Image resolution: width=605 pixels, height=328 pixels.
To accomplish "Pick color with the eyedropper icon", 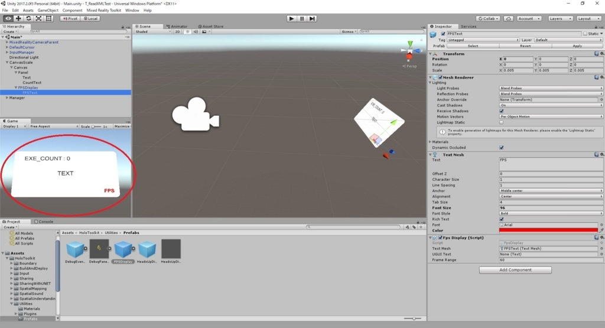I will 601,230.
